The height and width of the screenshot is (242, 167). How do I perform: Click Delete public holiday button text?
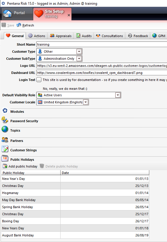[62, 166]
